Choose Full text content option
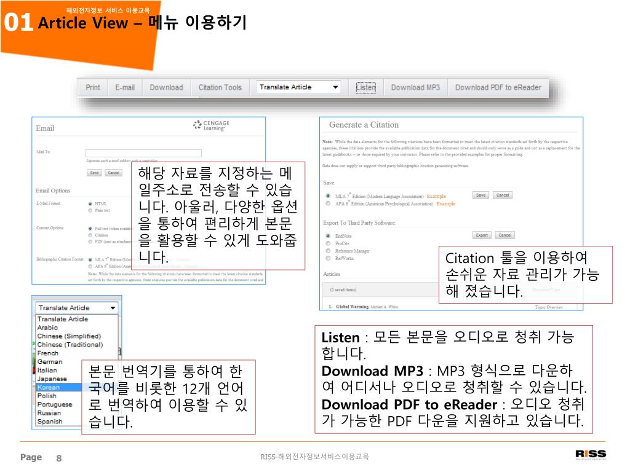 click(90, 229)
